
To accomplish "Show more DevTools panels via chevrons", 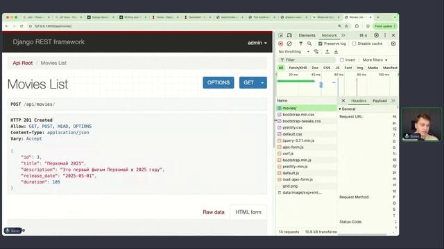I will [343, 35].
